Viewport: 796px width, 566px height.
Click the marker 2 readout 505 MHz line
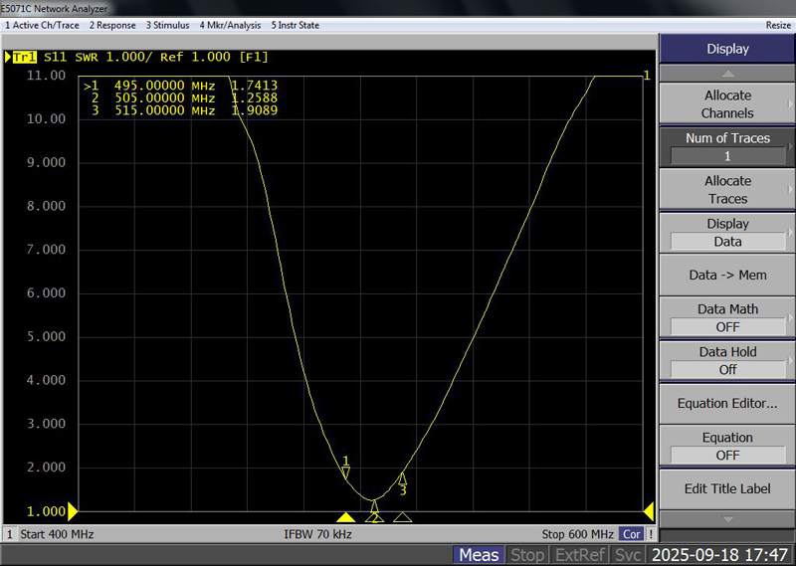(x=183, y=98)
